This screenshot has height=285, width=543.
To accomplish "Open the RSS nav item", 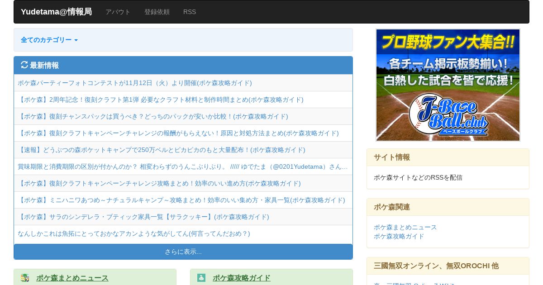I will coord(190,12).
